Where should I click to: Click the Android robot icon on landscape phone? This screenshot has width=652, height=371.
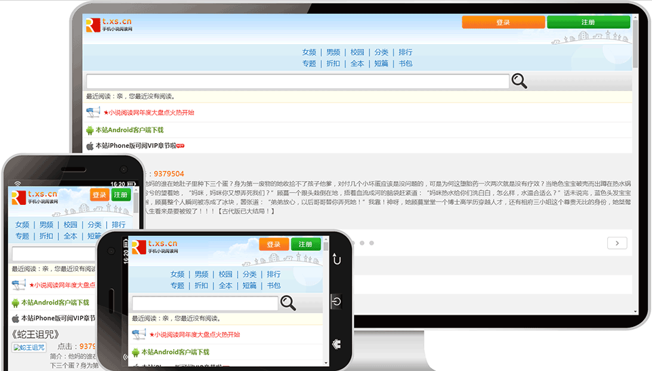click(x=136, y=352)
